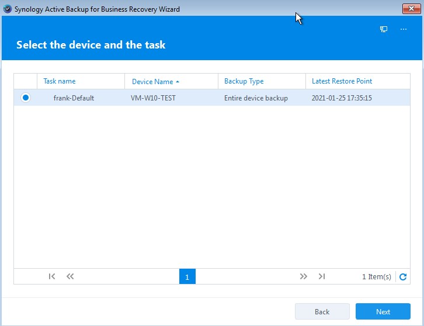Select page 1 in the pagination
Screen dimensions: 424x326
(187, 276)
